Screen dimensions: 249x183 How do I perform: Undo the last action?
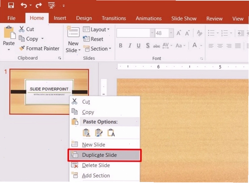point(24,5)
